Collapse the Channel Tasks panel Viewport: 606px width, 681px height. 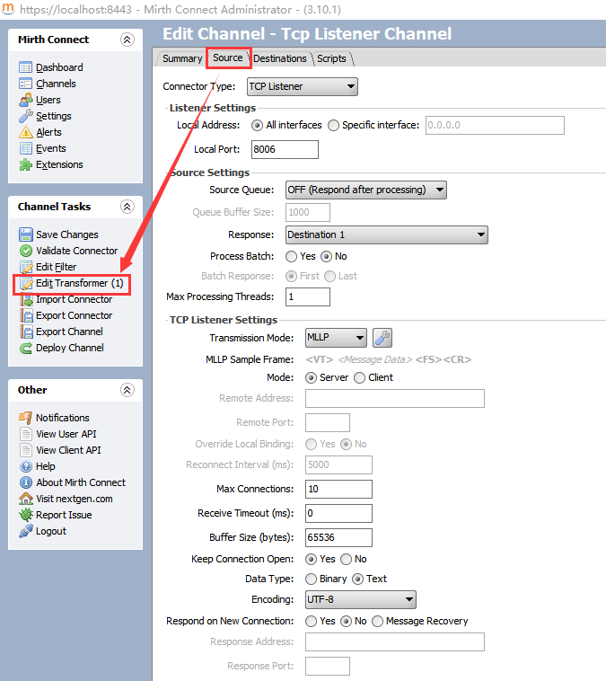[127, 207]
